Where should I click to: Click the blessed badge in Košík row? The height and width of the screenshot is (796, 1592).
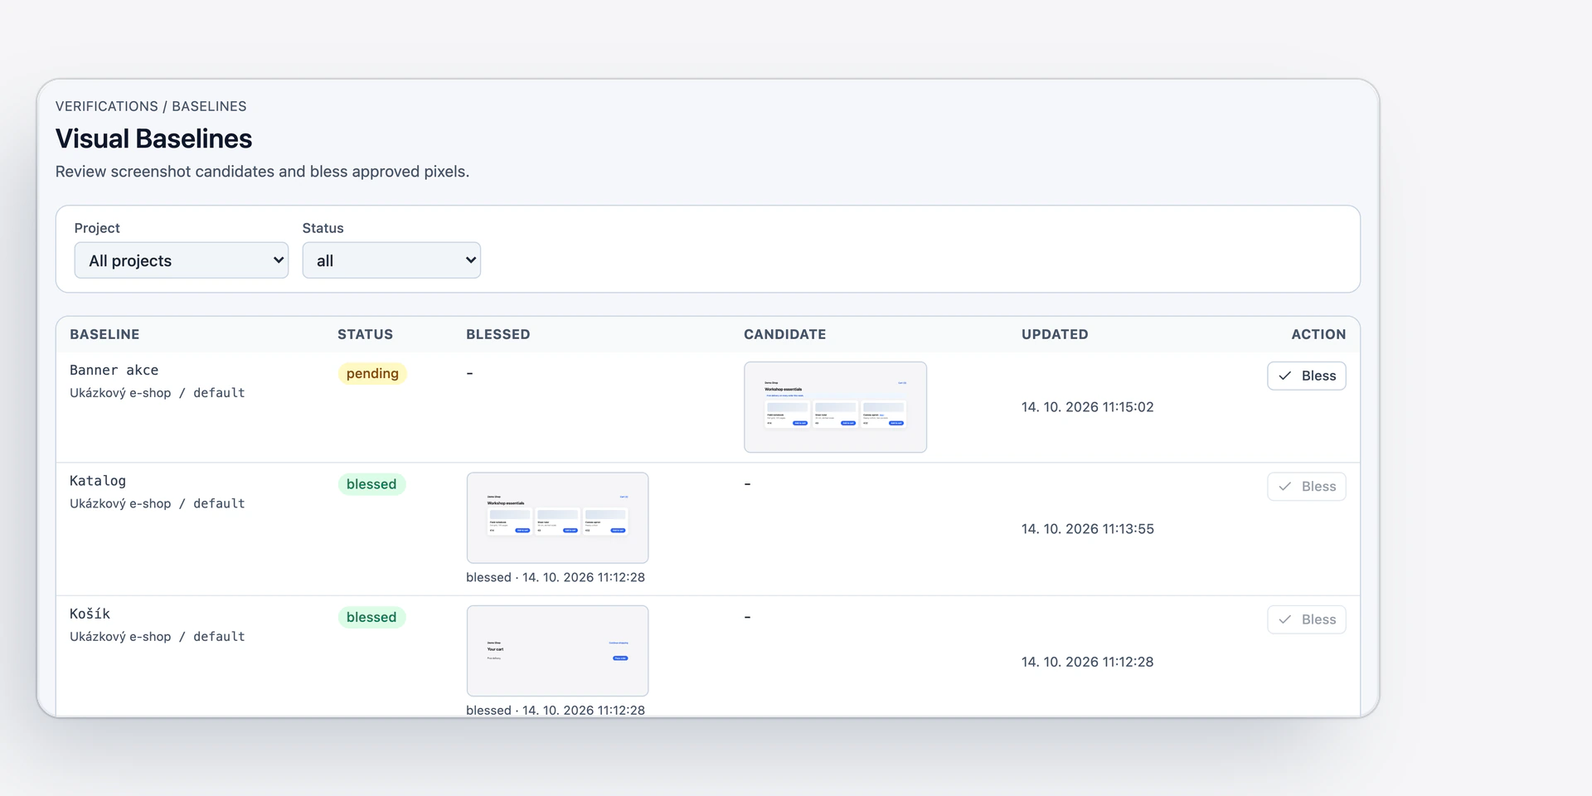coord(371,617)
